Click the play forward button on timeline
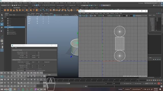The height and width of the screenshot is (91, 163). pyautogui.click(x=155, y=80)
